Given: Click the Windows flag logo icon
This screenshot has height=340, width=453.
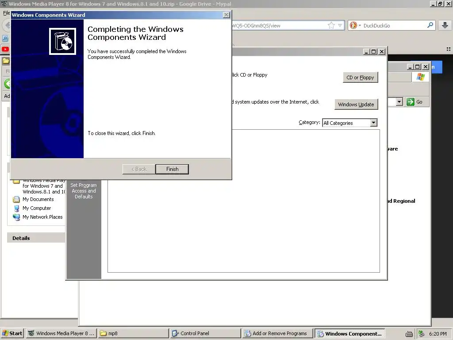Looking at the screenshot, I should [421, 77].
